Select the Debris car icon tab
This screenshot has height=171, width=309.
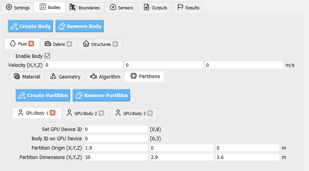(x=48, y=44)
